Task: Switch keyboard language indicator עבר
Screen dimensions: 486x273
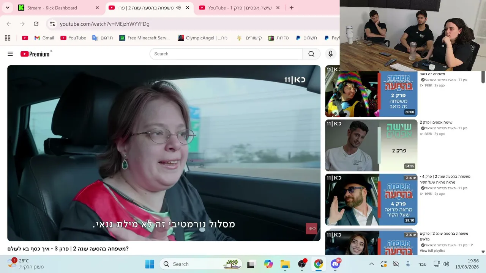Action: click(x=422, y=264)
